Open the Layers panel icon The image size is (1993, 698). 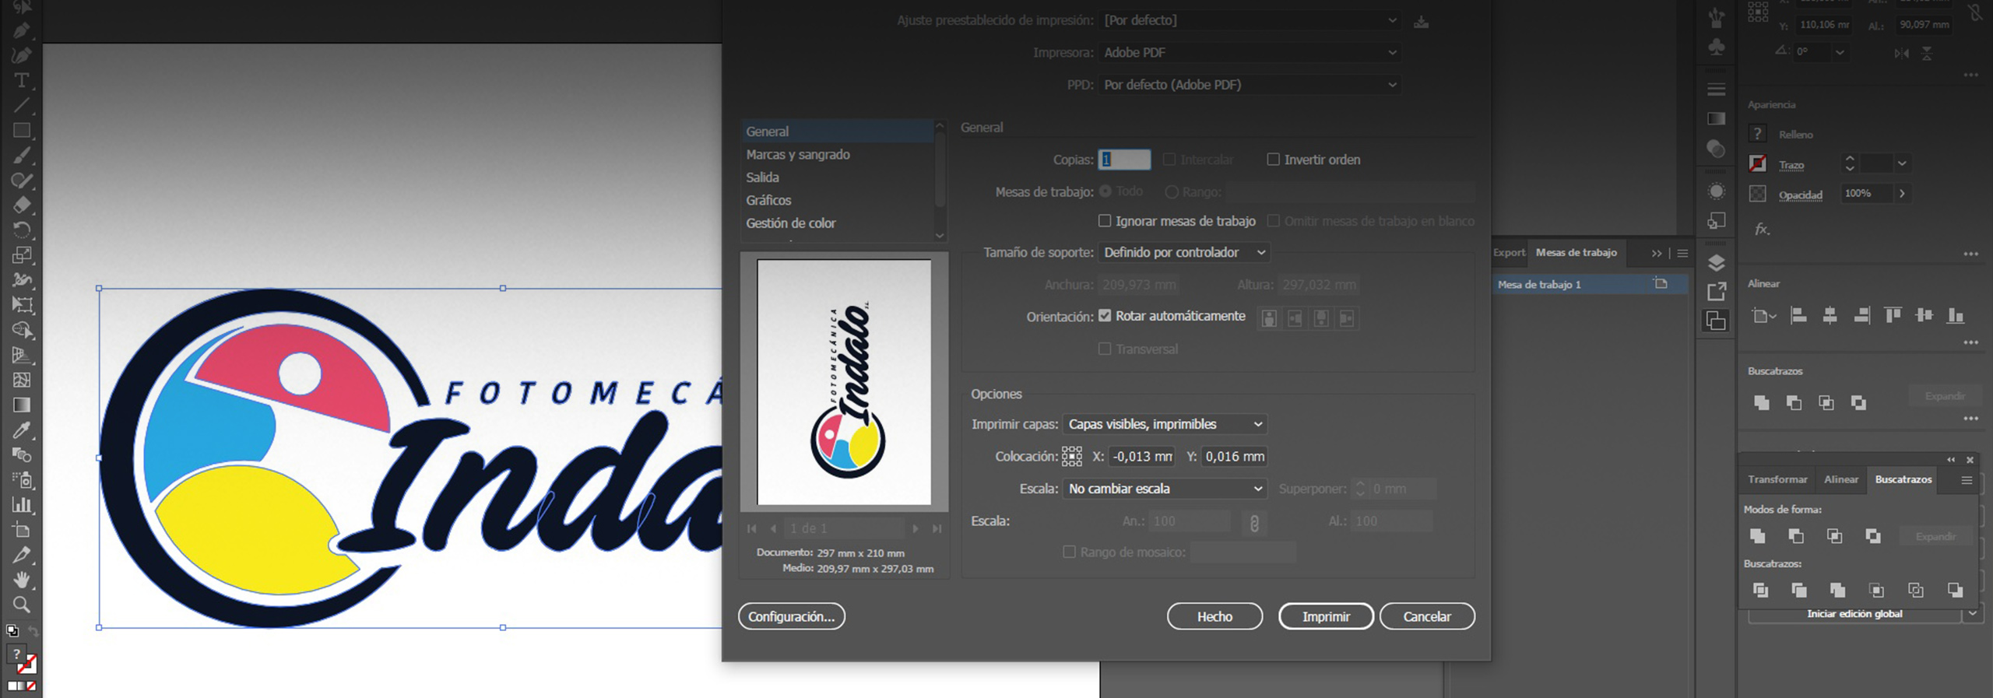click(1716, 262)
